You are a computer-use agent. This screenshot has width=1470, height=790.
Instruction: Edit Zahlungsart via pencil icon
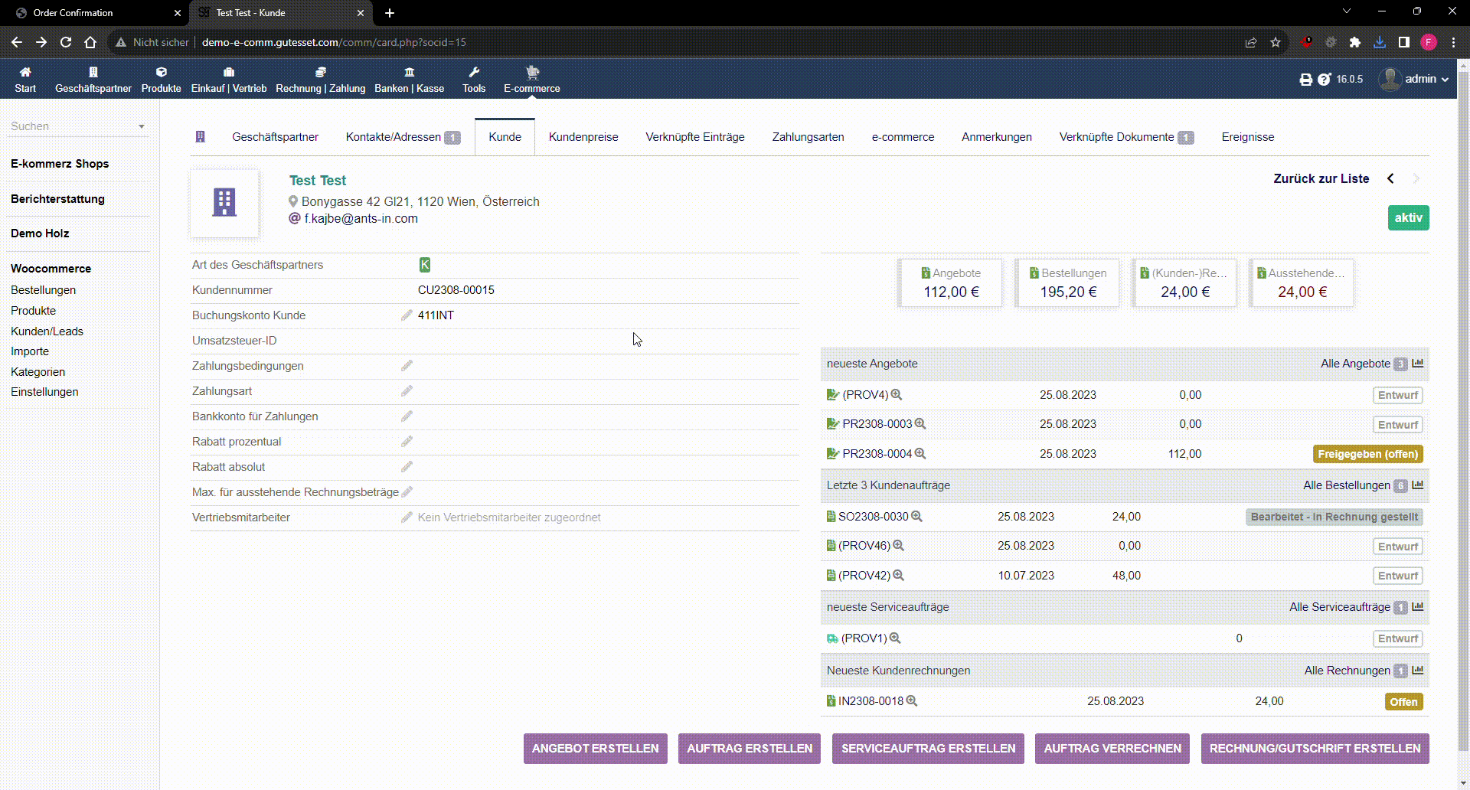(407, 391)
